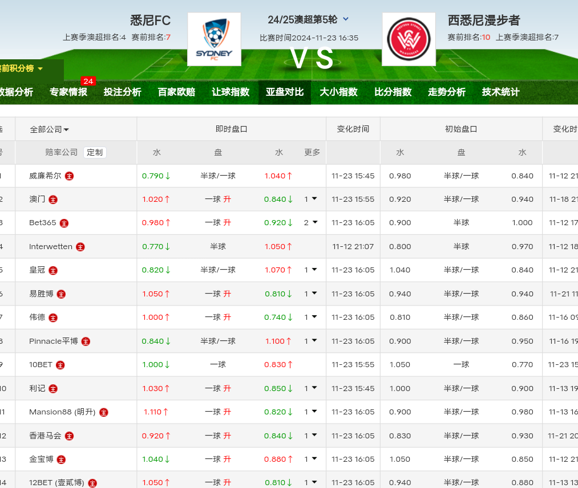Click 威廉希尔 live odds value 0.790

click(152, 176)
